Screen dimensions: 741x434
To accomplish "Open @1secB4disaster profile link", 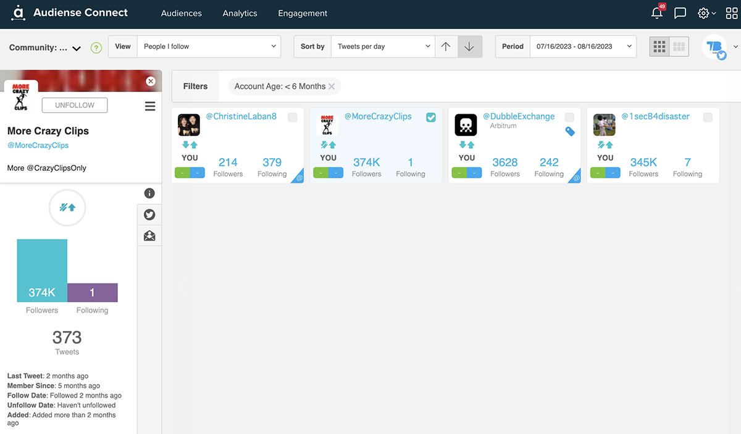I will [x=655, y=116].
